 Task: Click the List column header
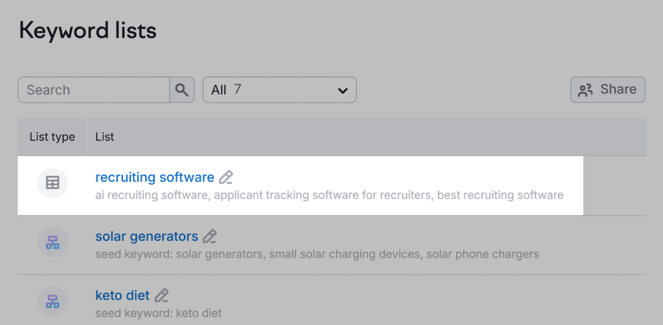coord(105,137)
